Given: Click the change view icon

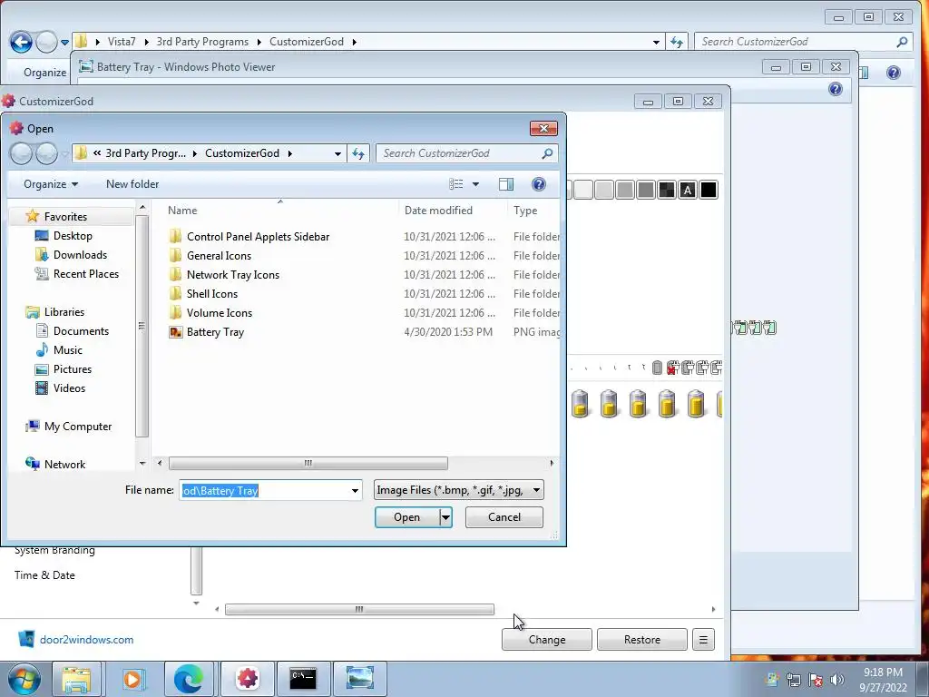Looking at the screenshot, I should click(456, 184).
